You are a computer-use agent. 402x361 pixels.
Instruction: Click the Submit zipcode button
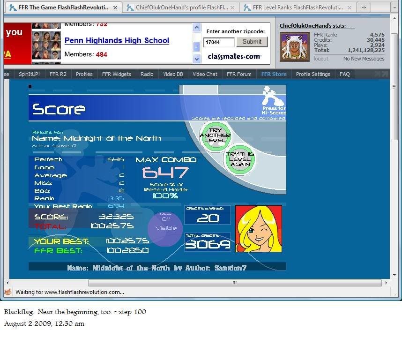pyautogui.click(x=252, y=42)
